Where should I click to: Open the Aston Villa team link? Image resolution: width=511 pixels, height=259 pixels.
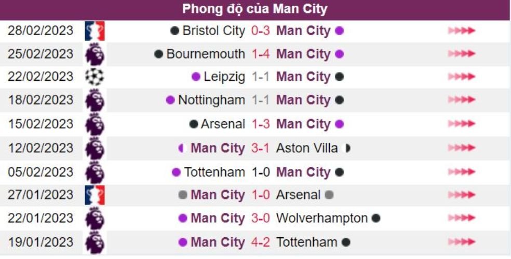[x=307, y=148]
